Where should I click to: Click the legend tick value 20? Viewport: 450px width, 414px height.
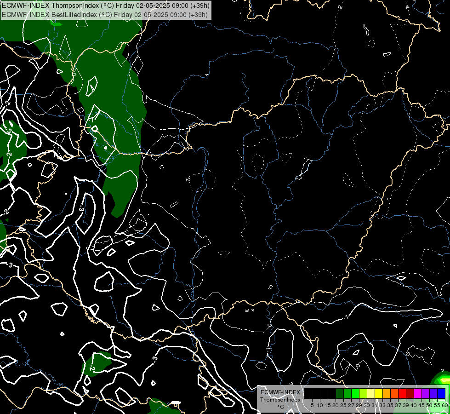336,405
